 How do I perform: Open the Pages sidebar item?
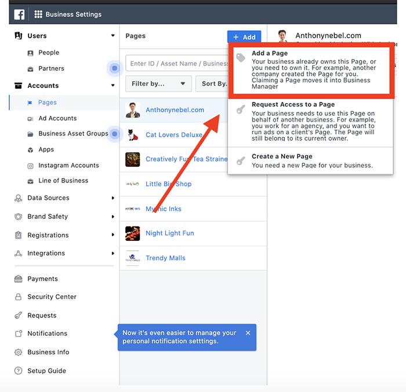[x=64, y=102]
